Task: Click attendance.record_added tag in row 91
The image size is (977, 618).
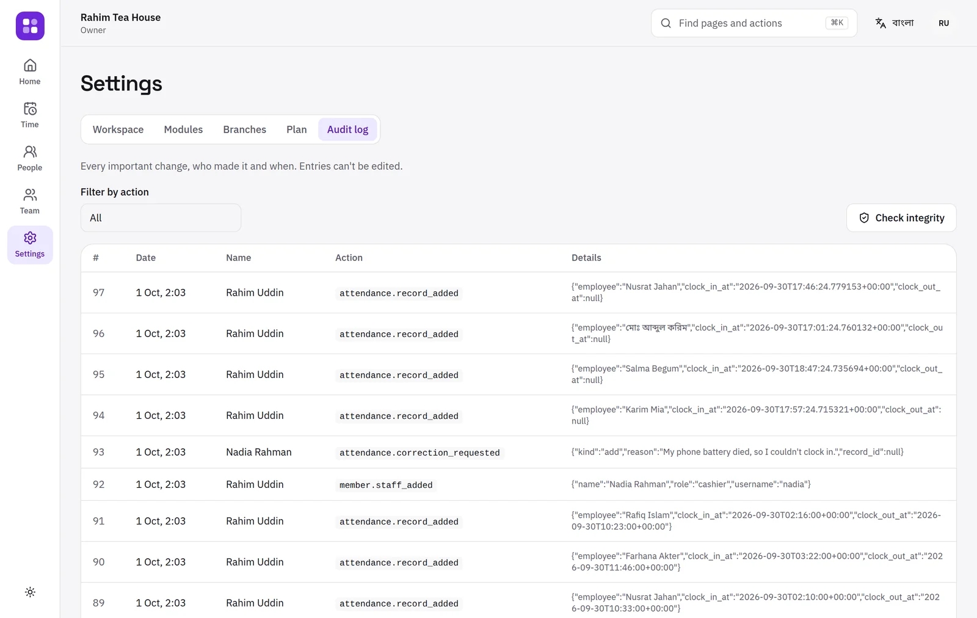Action: pos(399,522)
